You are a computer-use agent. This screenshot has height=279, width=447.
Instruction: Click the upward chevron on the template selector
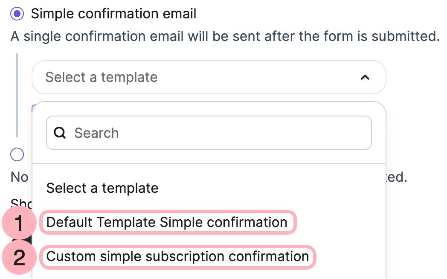click(x=365, y=78)
